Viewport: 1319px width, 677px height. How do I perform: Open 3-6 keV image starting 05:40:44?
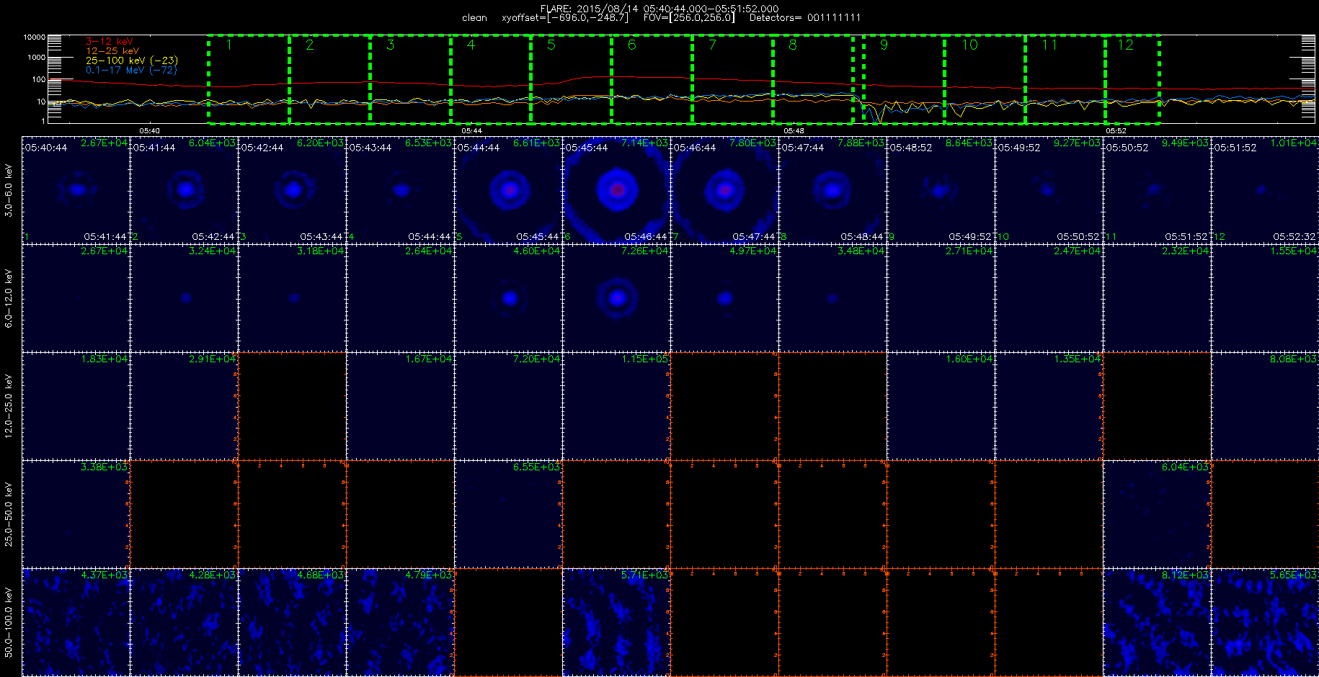[76, 190]
